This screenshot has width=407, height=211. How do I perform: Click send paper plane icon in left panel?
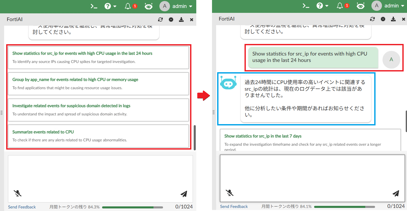(x=184, y=194)
